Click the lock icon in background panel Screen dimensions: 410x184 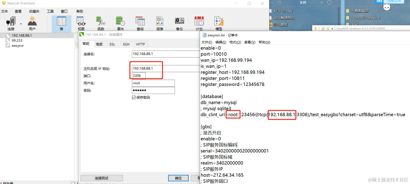click(279, 3)
